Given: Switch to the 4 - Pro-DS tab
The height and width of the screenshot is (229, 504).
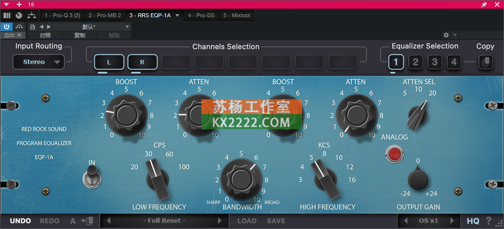Looking at the screenshot, I should pos(201,15).
